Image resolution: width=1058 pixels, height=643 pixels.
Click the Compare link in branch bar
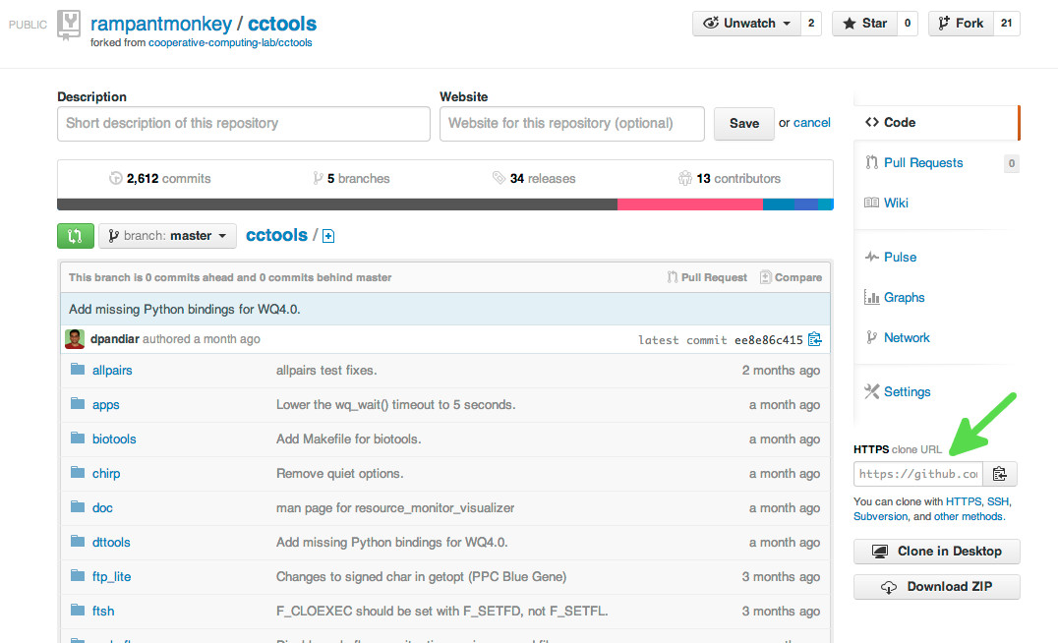click(791, 277)
